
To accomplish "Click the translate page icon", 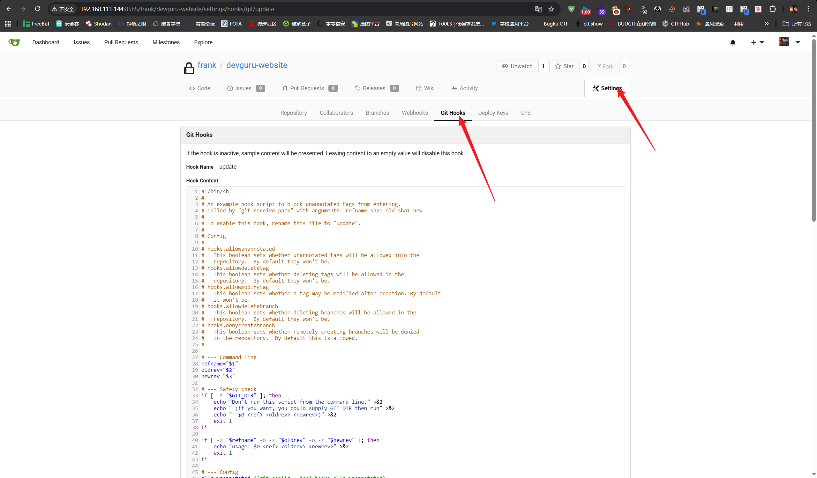I will [x=538, y=9].
